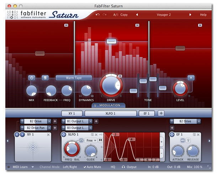The image size is (217, 175).
Task: Click the DYNAMICS knob
Action: [x=86, y=91]
